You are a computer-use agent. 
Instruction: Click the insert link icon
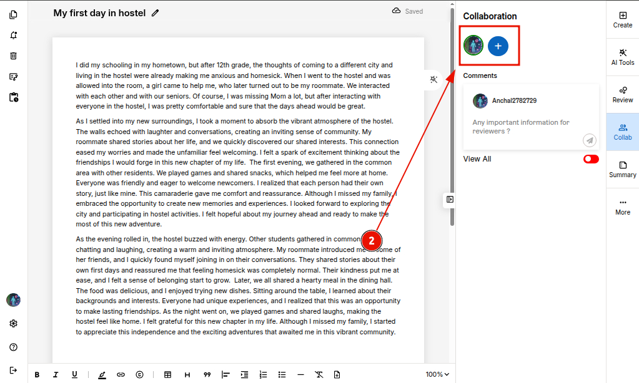tap(121, 375)
